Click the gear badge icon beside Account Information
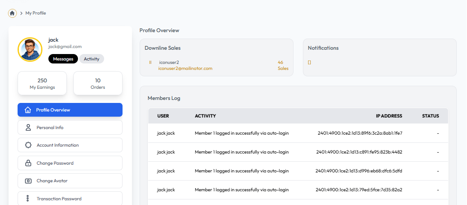 pyautogui.click(x=28, y=145)
